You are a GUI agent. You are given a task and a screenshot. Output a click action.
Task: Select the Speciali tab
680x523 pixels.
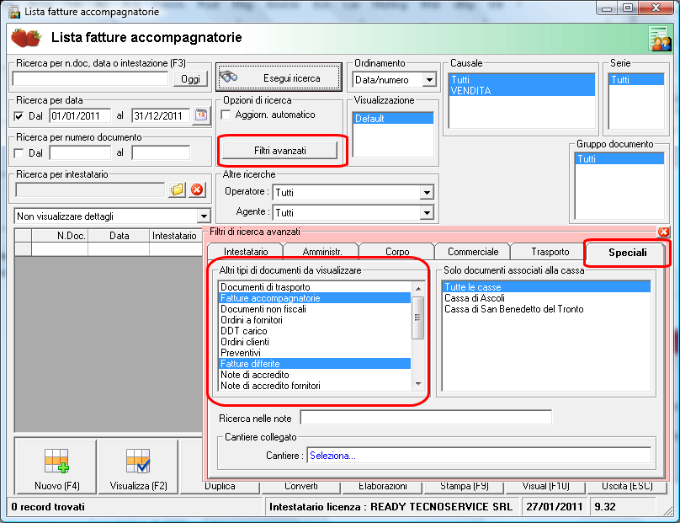[627, 252]
